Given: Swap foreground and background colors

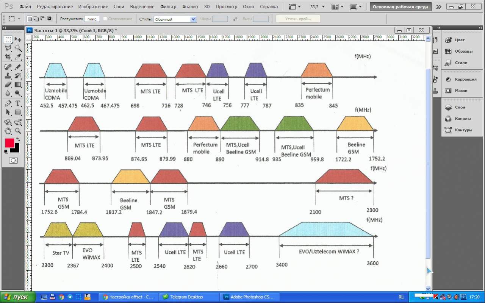Looking at the screenshot, I should click(18, 140).
